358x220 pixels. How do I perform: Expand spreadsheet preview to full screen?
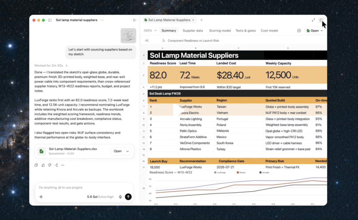313,20
